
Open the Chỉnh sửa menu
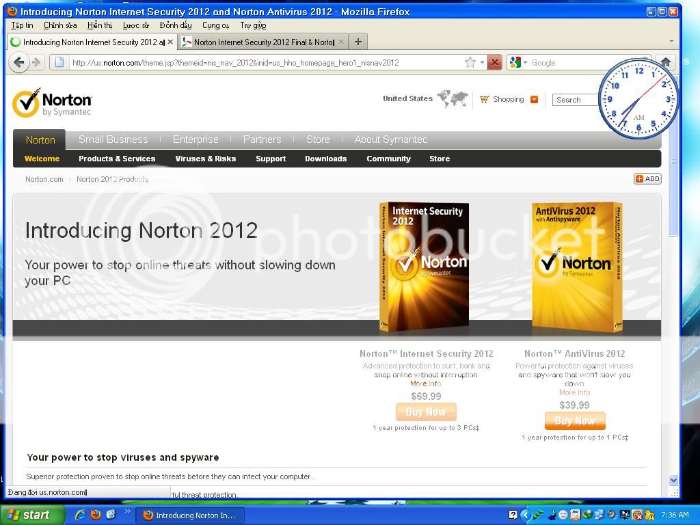pyautogui.click(x=60, y=25)
